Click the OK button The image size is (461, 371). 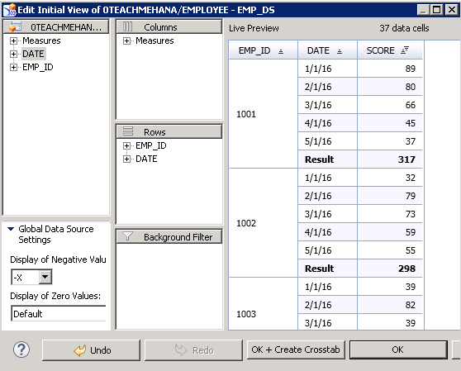coord(398,350)
